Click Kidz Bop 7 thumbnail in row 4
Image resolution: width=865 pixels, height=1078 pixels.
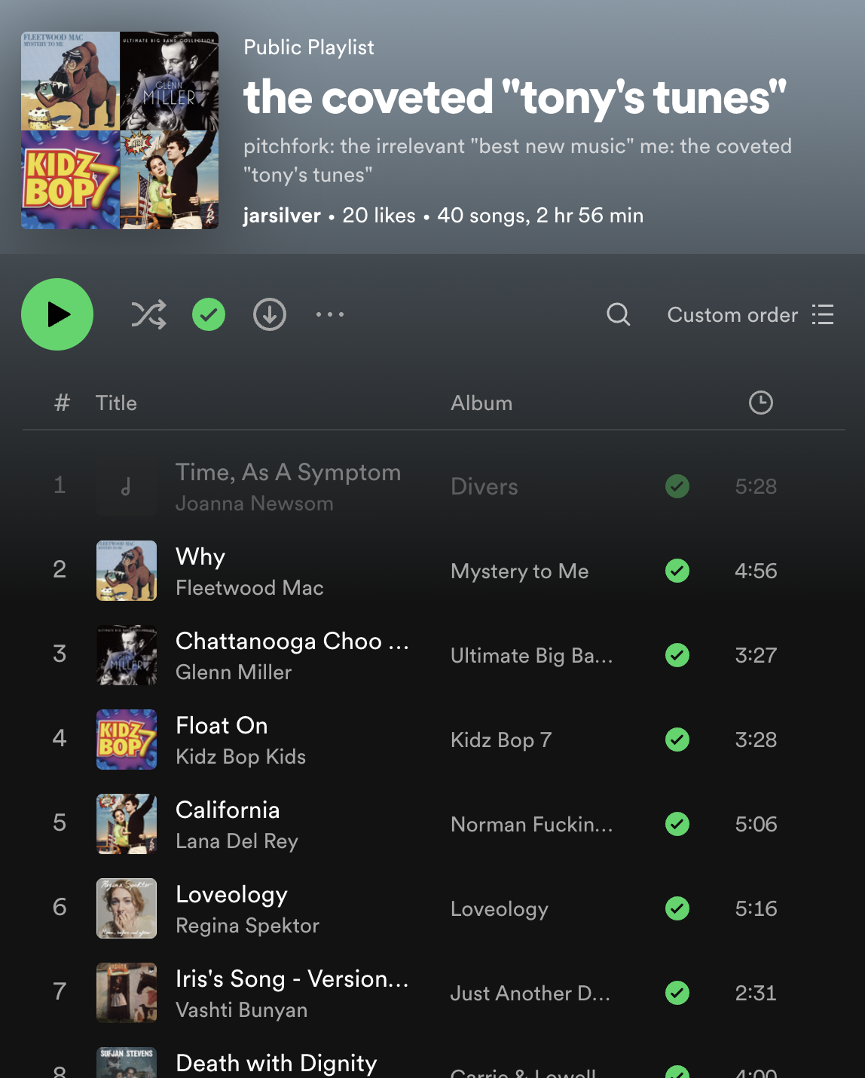click(x=127, y=740)
